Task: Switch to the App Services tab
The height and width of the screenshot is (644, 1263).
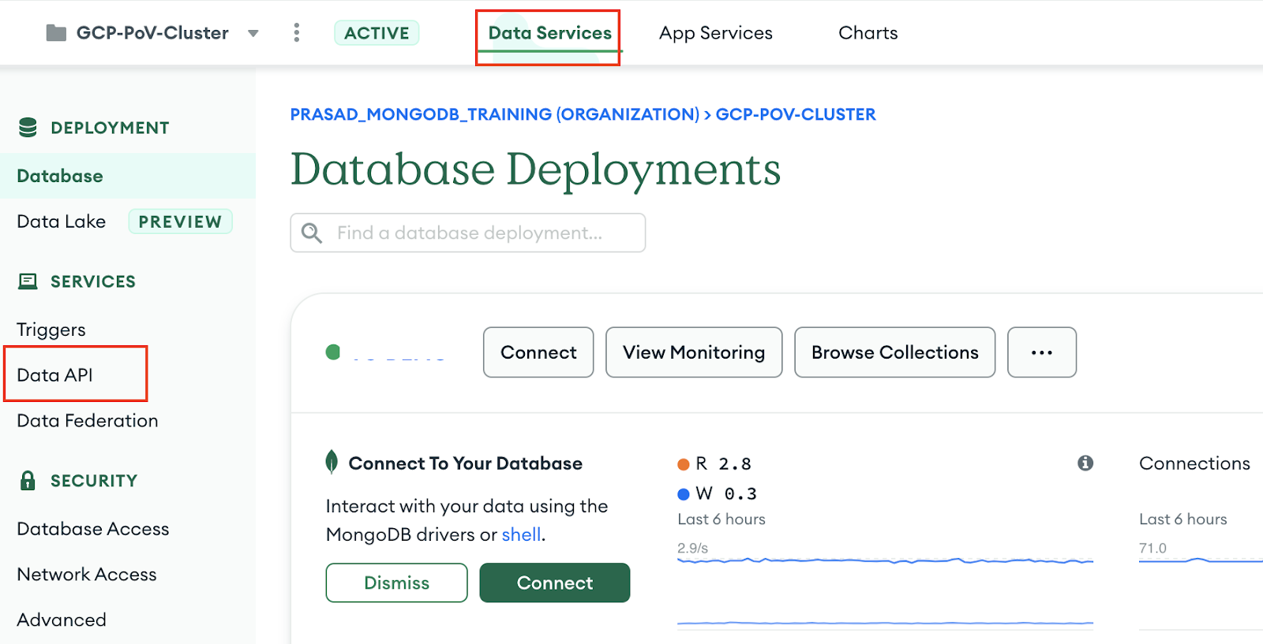Action: point(716,33)
